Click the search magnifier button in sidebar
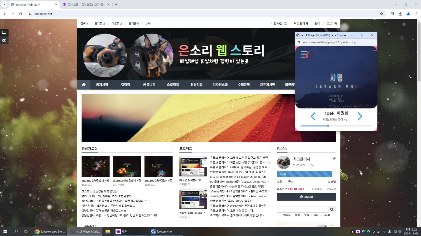Viewport: 421px width, 236px height. [332, 209]
